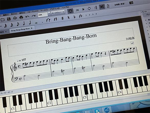Click the C3 key on piano keyboard
Viewport: 150px width, 113px height.
pos(85,97)
